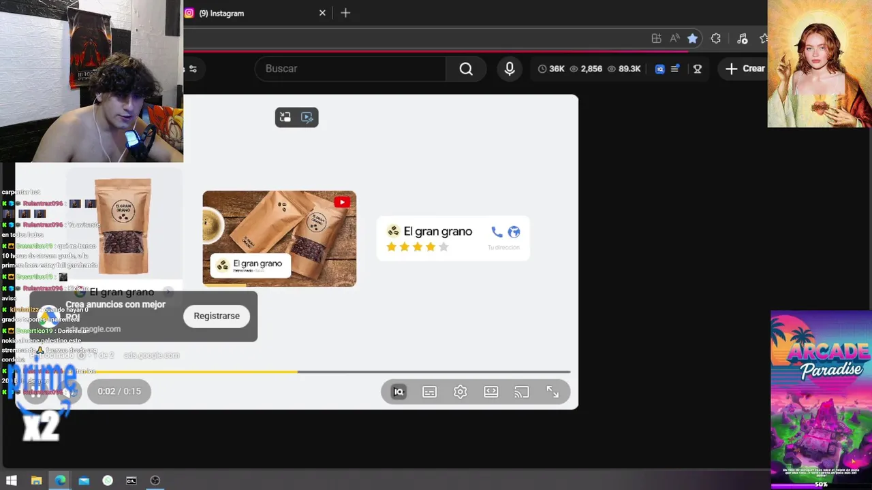This screenshot has width=872, height=490.
Task: Click the Registrarse ad button
Action: coord(217,316)
